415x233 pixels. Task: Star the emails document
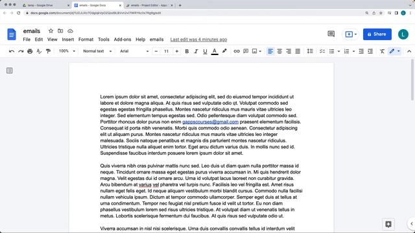click(51, 31)
